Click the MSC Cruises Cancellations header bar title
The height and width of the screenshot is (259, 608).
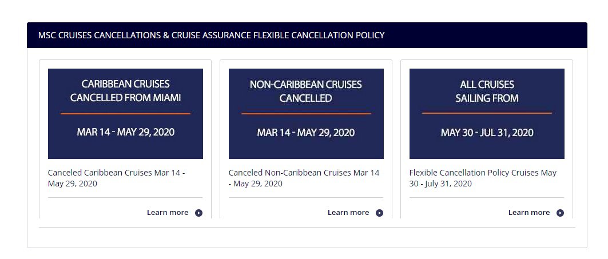point(211,35)
